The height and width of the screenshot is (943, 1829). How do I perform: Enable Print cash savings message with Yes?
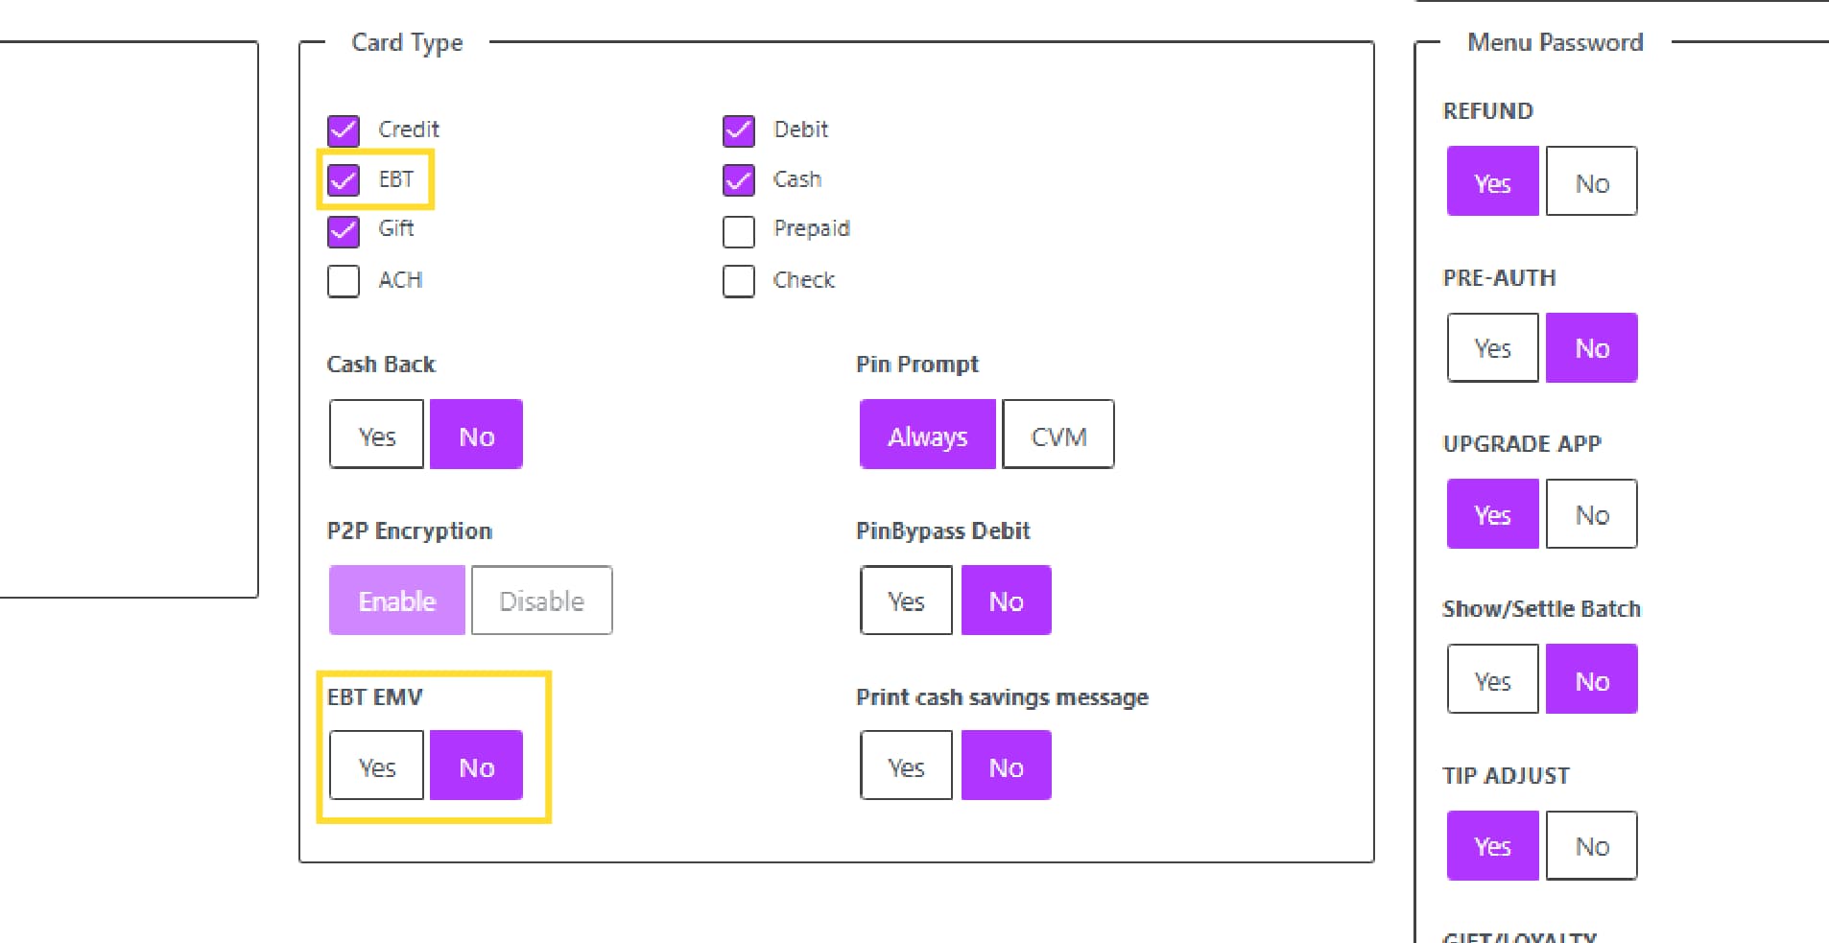click(906, 766)
